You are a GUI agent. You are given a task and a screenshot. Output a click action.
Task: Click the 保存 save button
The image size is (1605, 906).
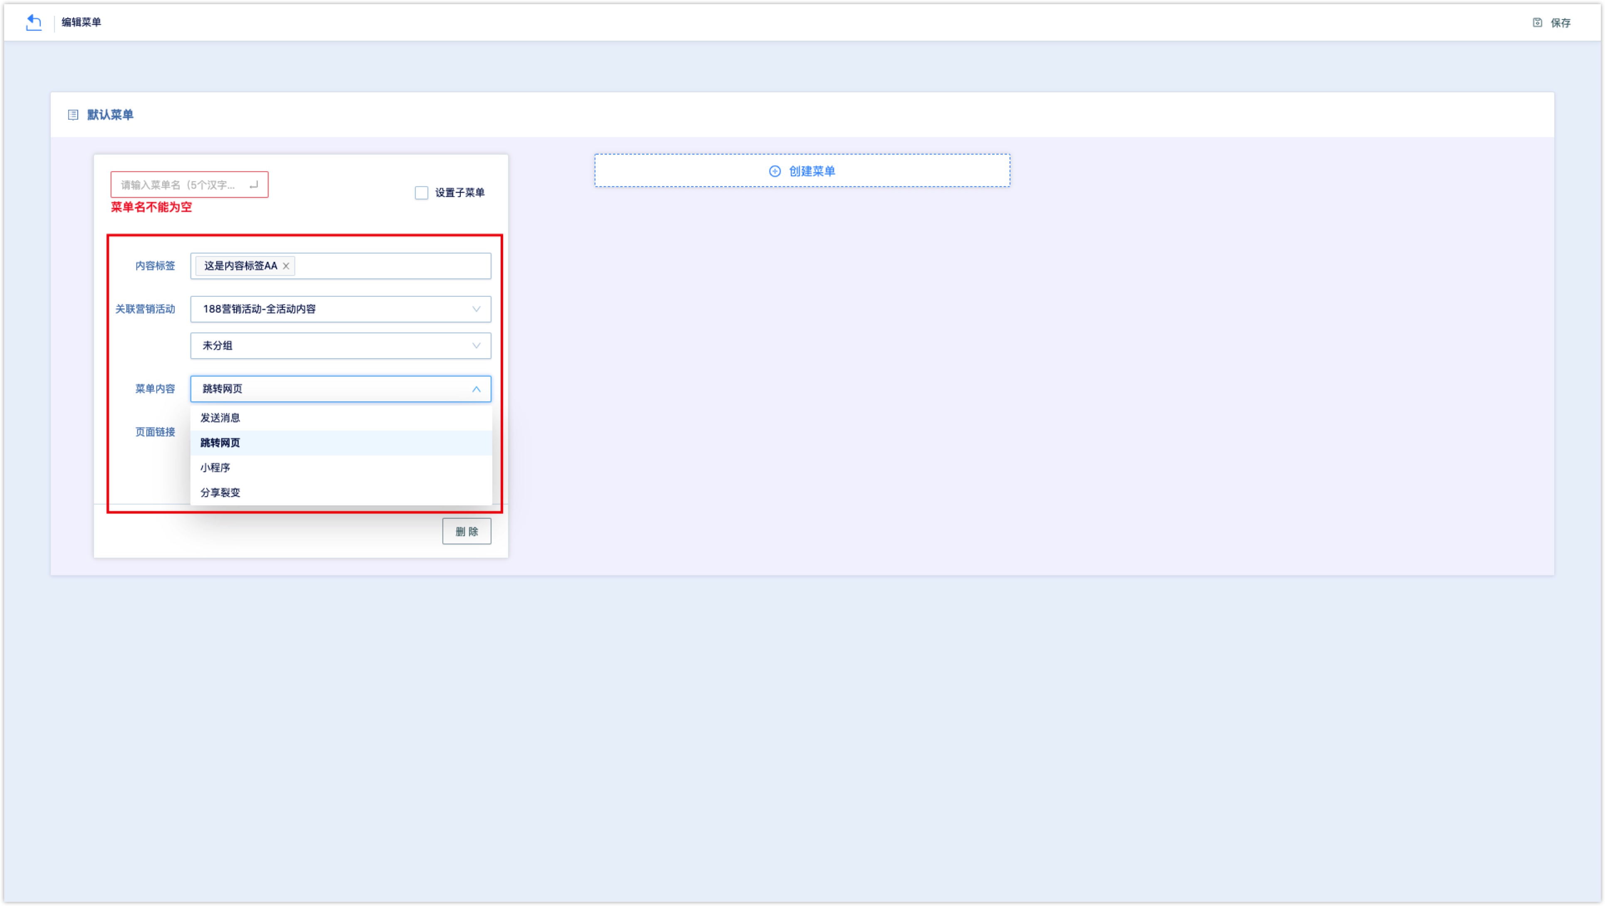[x=1552, y=22]
